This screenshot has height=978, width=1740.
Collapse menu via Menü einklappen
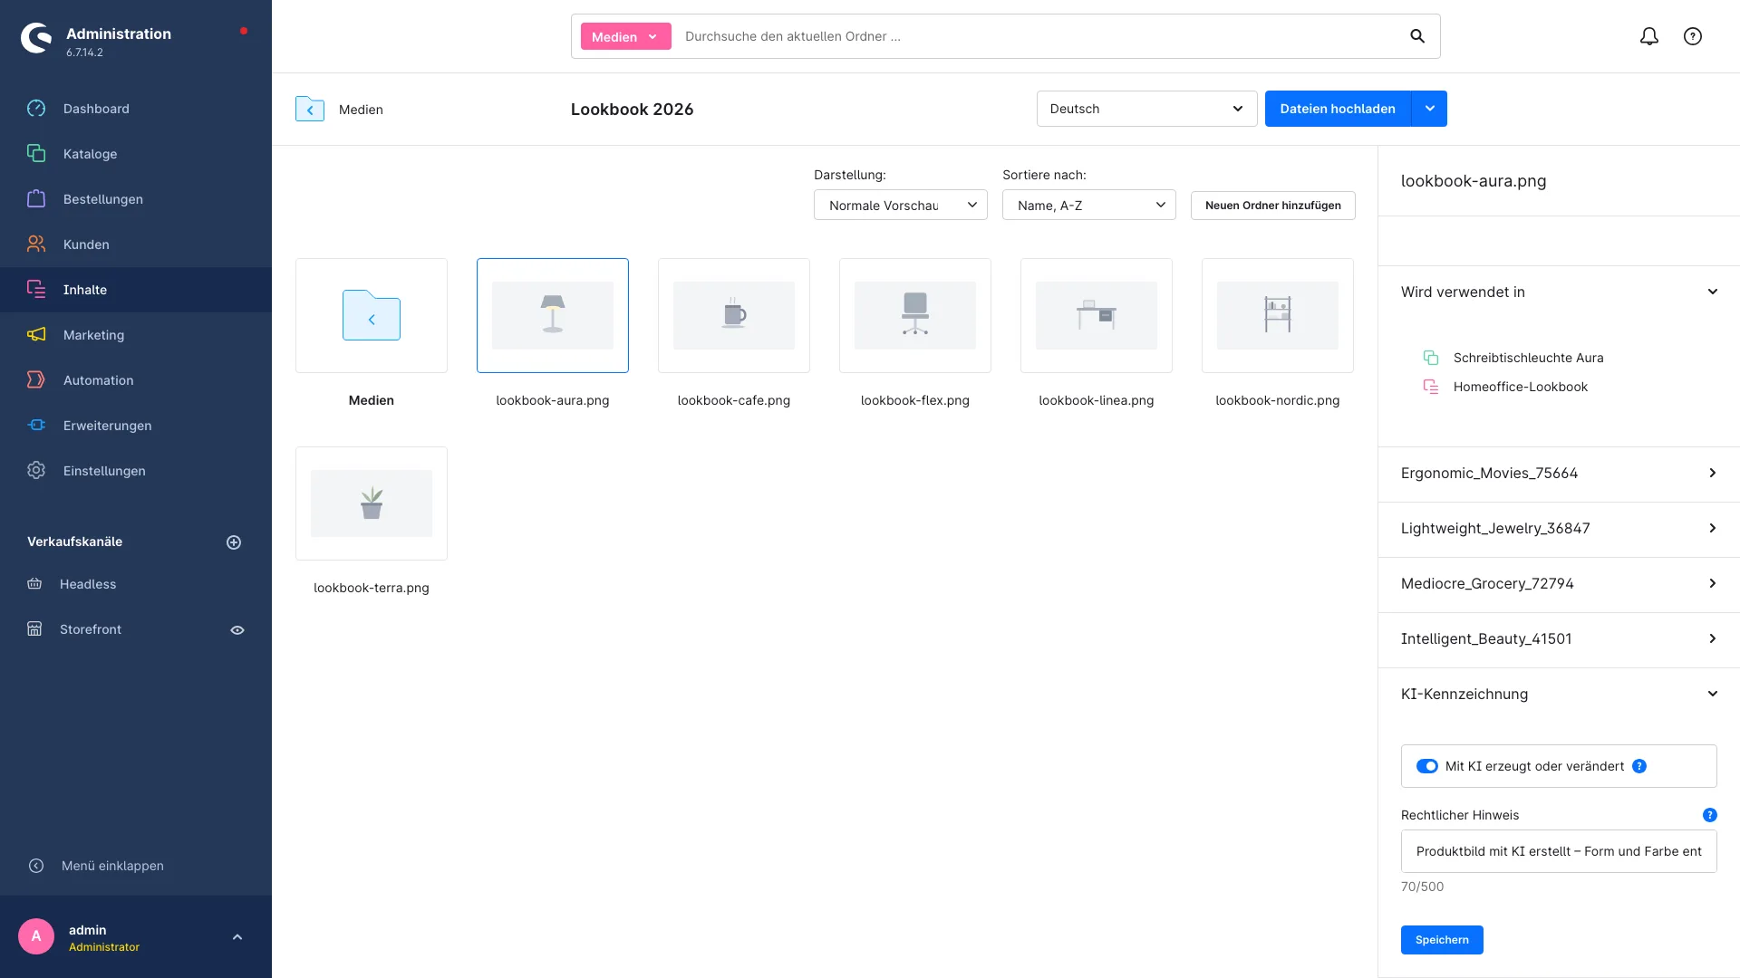tap(112, 866)
